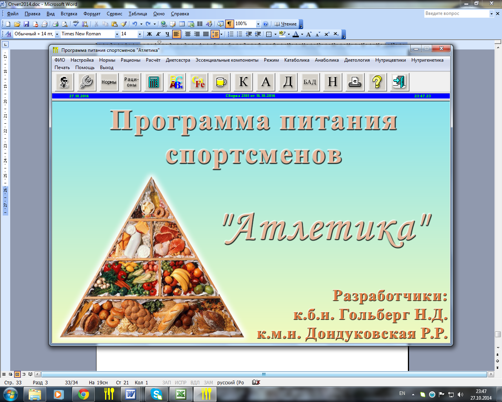Open the style Обычный + 14 пт dropdown
The width and height of the screenshot is (502, 402).
(57, 34)
